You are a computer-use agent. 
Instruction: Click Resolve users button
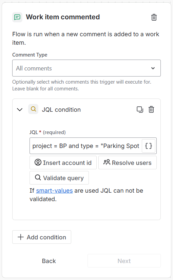coord(128,163)
